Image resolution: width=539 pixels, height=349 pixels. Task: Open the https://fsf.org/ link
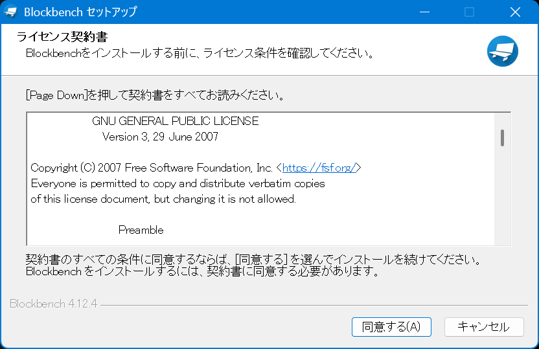click(319, 168)
